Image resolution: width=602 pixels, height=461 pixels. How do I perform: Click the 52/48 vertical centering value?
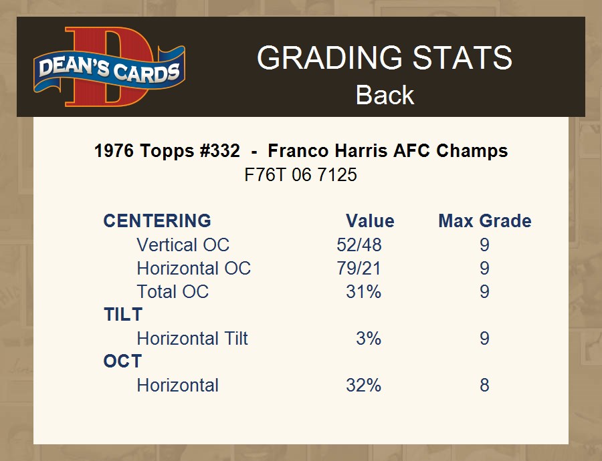[x=359, y=245]
